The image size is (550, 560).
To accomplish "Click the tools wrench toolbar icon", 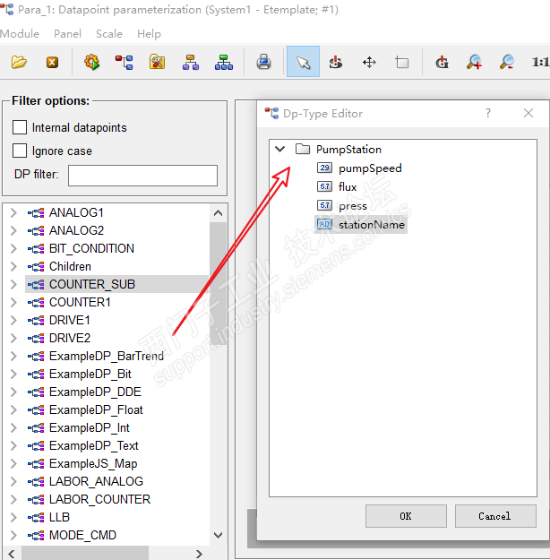I will [x=157, y=62].
